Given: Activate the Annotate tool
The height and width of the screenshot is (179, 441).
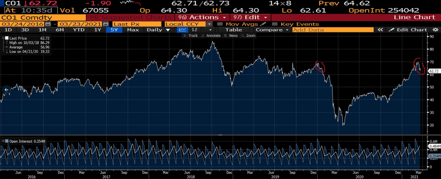Looking at the screenshot, I should [211, 36].
